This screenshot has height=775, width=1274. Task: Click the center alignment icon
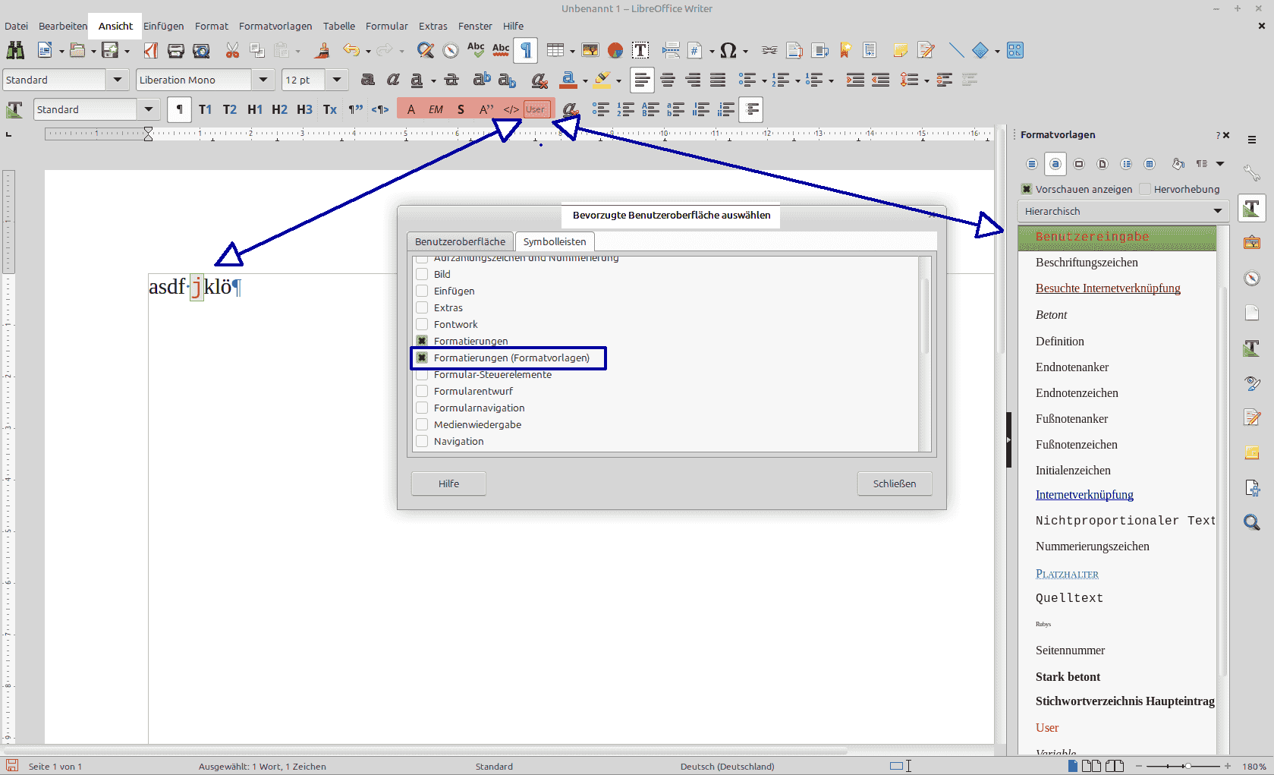point(668,80)
